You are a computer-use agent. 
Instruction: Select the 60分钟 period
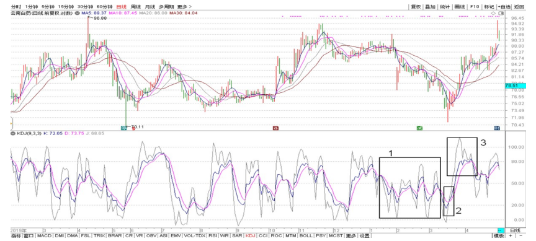tap(104, 6)
